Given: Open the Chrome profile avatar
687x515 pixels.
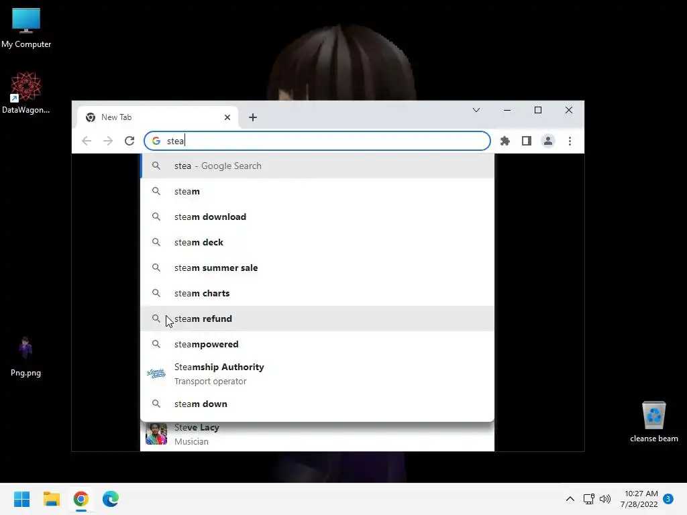Looking at the screenshot, I should point(548,141).
